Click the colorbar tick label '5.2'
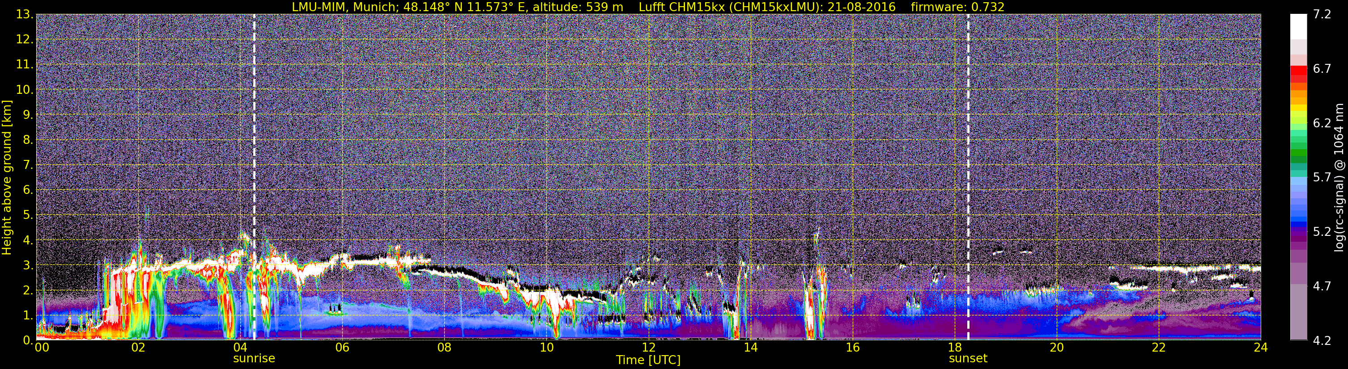1348x369 pixels. click(x=1322, y=232)
